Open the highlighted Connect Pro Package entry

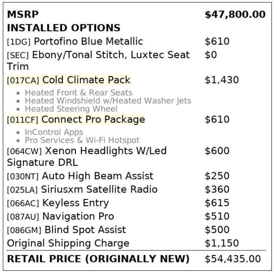pyautogui.click(x=76, y=119)
